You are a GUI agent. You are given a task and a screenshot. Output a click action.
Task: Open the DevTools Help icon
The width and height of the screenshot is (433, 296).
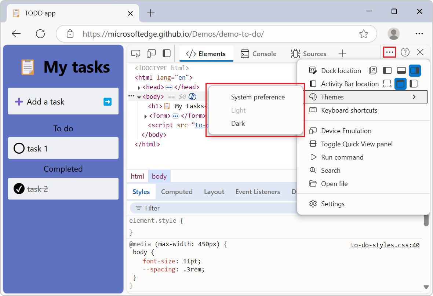click(405, 52)
